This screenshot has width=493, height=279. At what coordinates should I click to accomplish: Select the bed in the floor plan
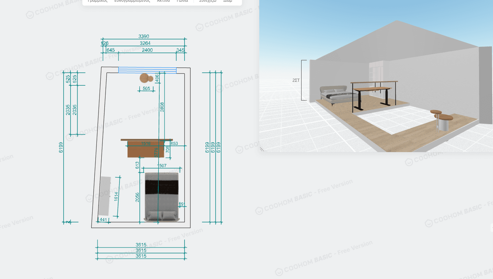[162, 197]
